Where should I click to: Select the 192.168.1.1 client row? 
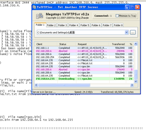tap(84, 48)
